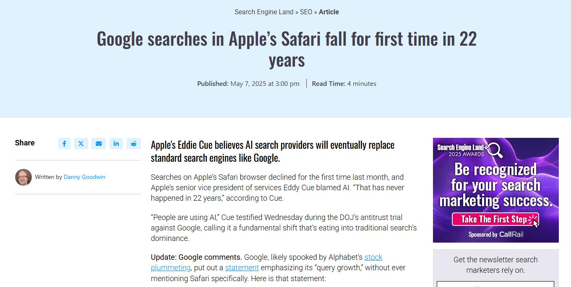
Task: Open Danny Goodwin author page
Action: [84, 177]
